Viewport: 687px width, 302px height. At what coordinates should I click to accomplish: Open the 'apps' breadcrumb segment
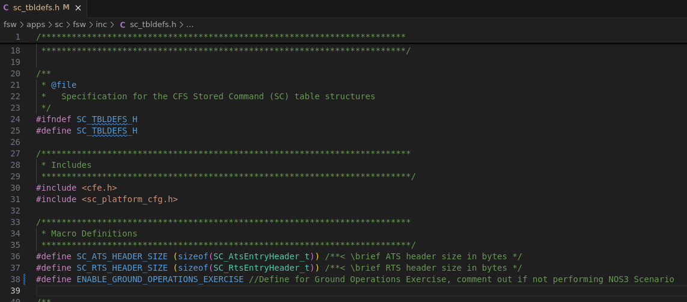(36, 25)
